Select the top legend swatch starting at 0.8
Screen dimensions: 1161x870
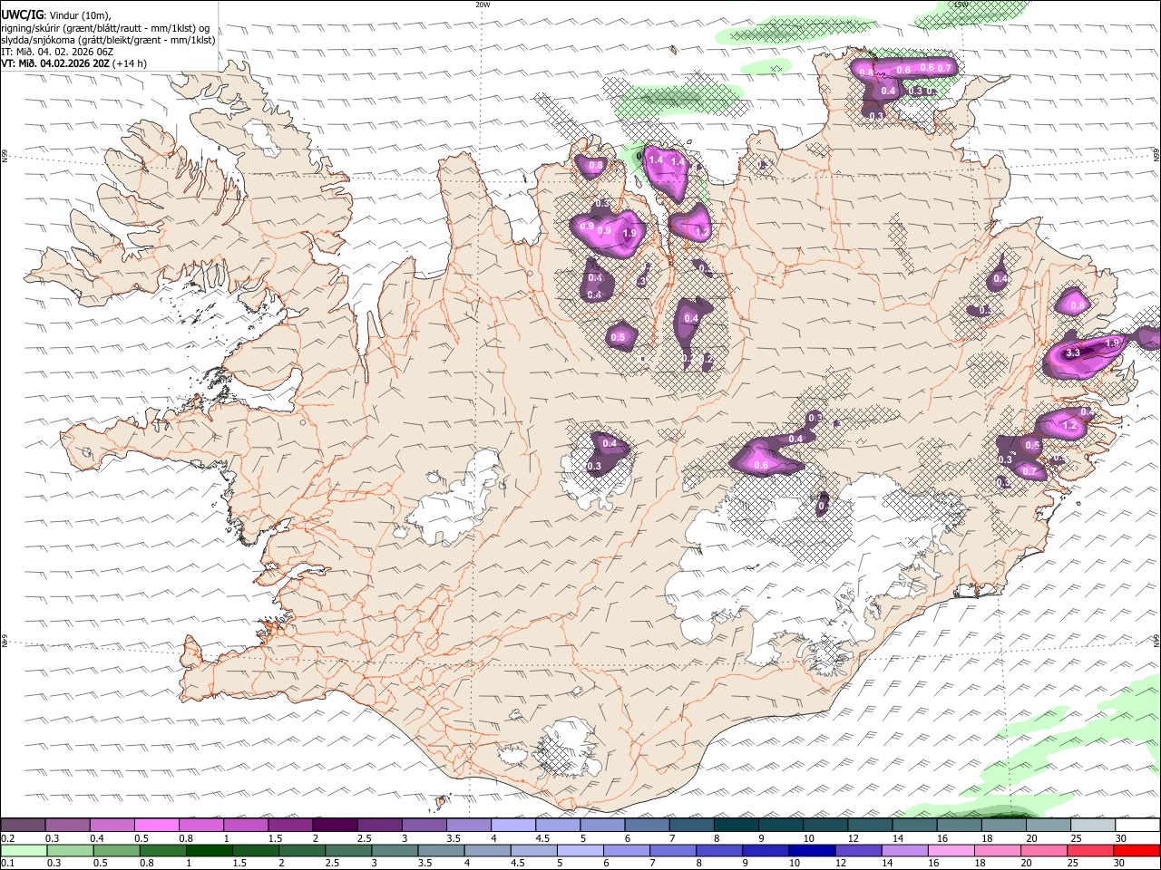pos(200,826)
